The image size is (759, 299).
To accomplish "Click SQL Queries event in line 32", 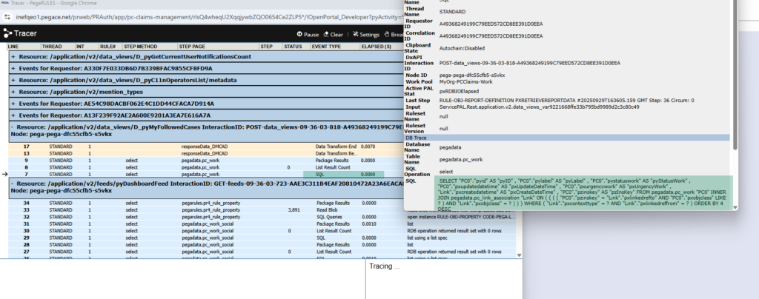I will [328, 217].
